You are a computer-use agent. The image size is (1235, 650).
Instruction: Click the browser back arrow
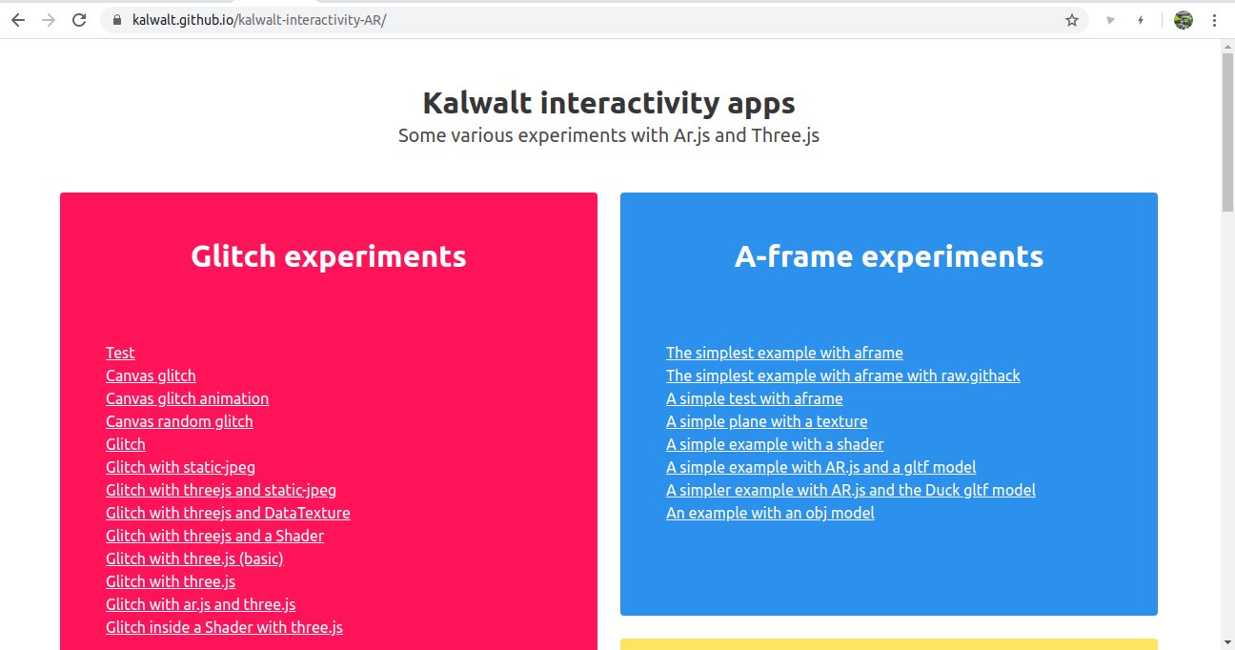18,20
